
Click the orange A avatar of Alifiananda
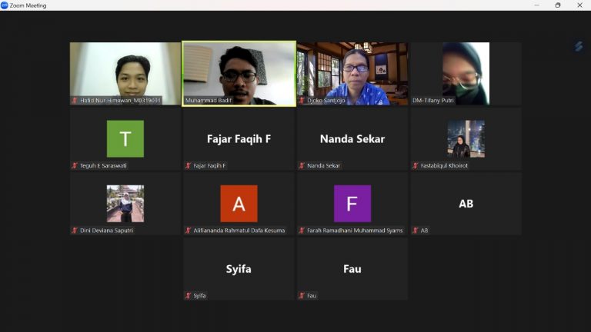(x=239, y=203)
